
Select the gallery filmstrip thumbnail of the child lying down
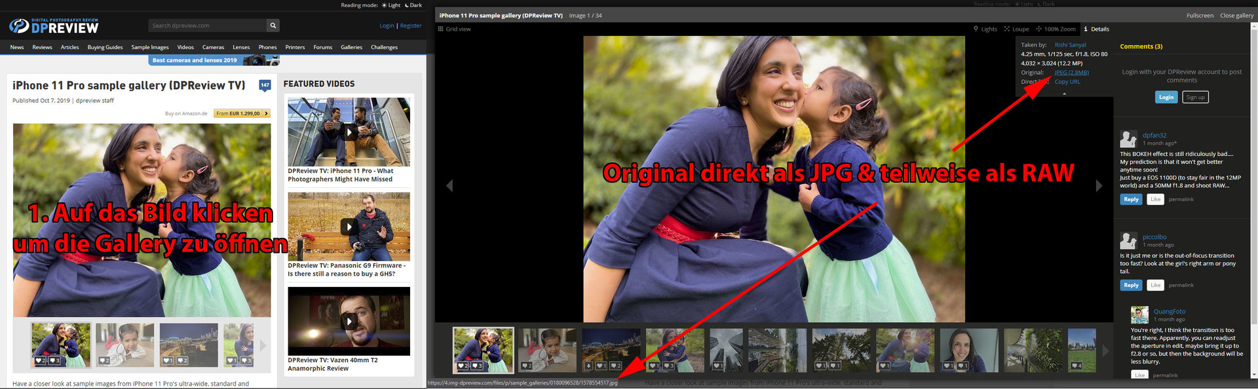[546, 350]
